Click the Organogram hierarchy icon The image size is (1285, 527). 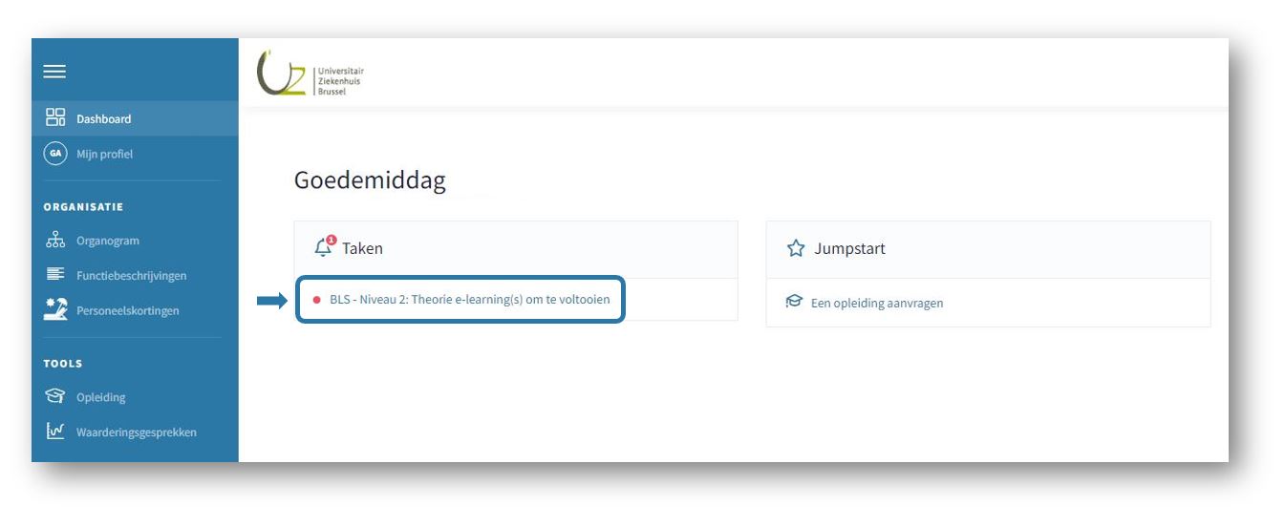tap(54, 241)
